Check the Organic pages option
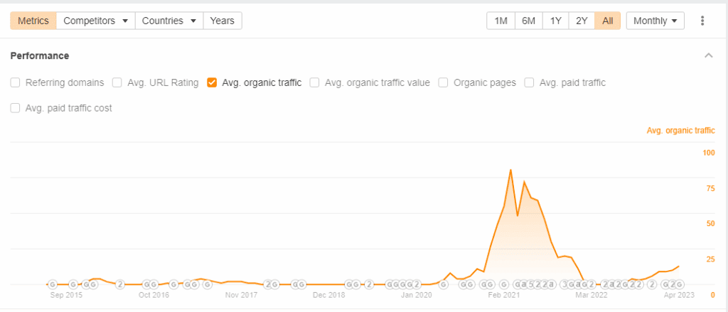This screenshot has width=728, height=312. 444,83
